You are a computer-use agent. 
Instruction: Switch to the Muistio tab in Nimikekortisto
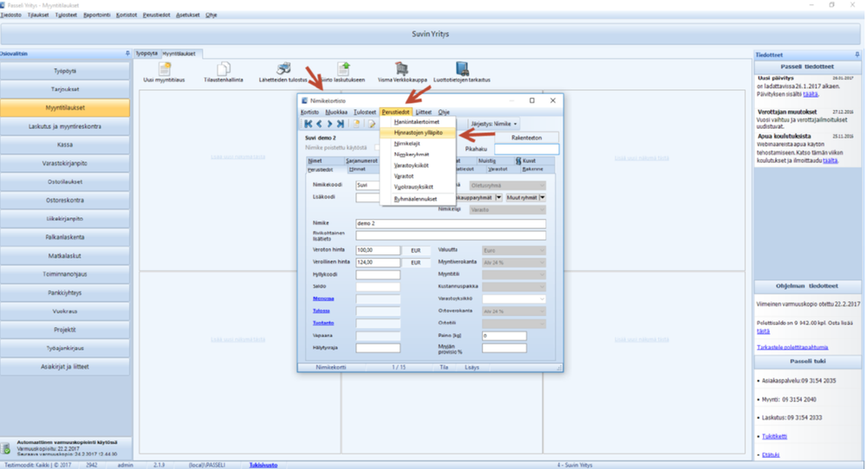coord(486,161)
